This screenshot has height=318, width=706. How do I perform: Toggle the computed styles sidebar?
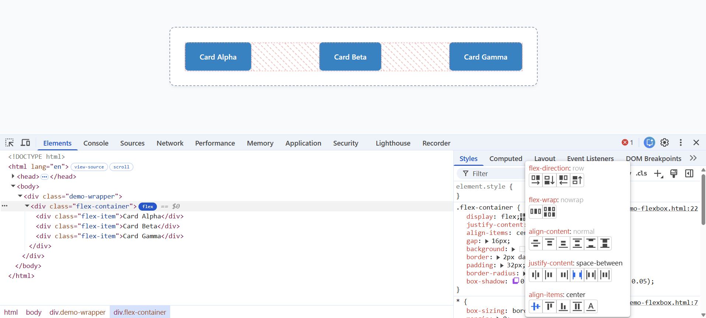click(x=689, y=174)
